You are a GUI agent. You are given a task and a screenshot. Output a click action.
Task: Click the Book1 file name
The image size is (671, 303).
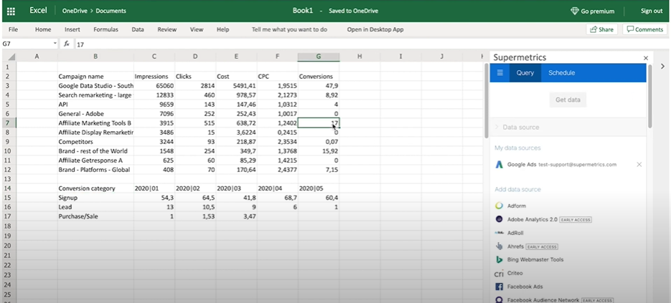pyautogui.click(x=303, y=11)
